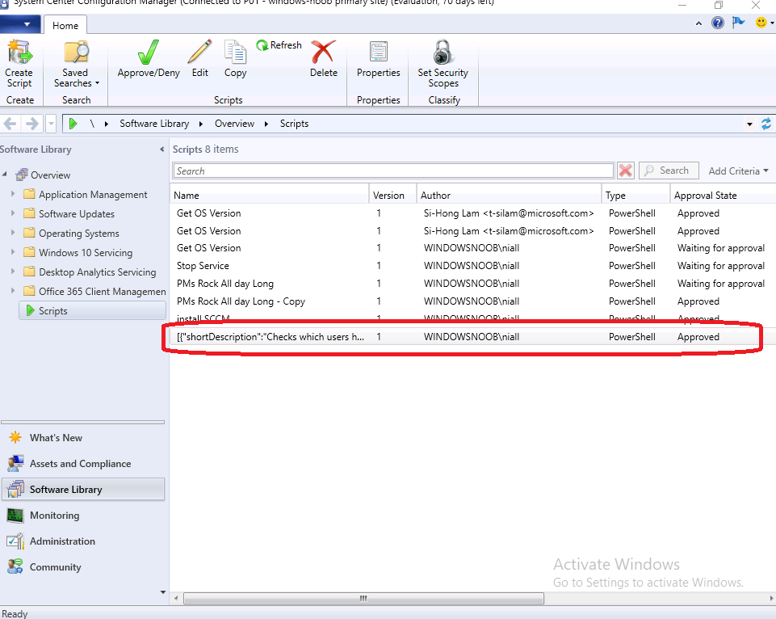776x619 pixels.
Task: Open the blue help question mark
Action: coord(718,23)
